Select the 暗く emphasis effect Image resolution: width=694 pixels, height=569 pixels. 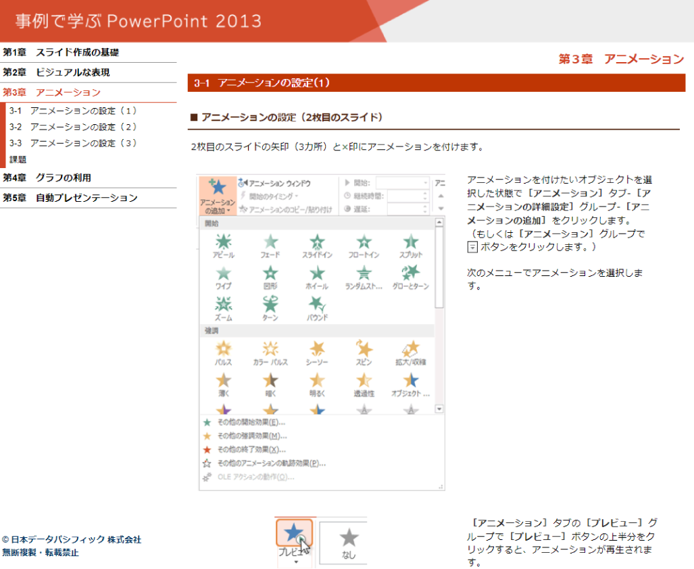(x=270, y=385)
